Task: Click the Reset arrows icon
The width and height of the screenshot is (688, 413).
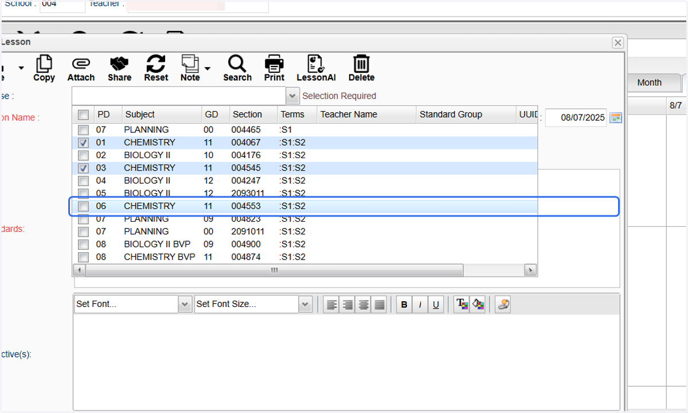Action: tap(156, 68)
